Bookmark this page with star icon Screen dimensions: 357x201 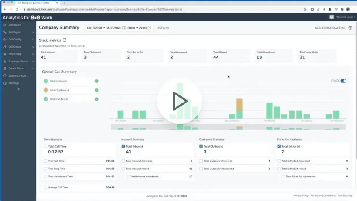tap(305, 9)
